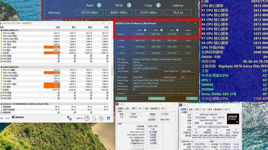Click the HWiNFO vertical scrollbar
Viewport: 268px width, 150px height.
(112, 71)
